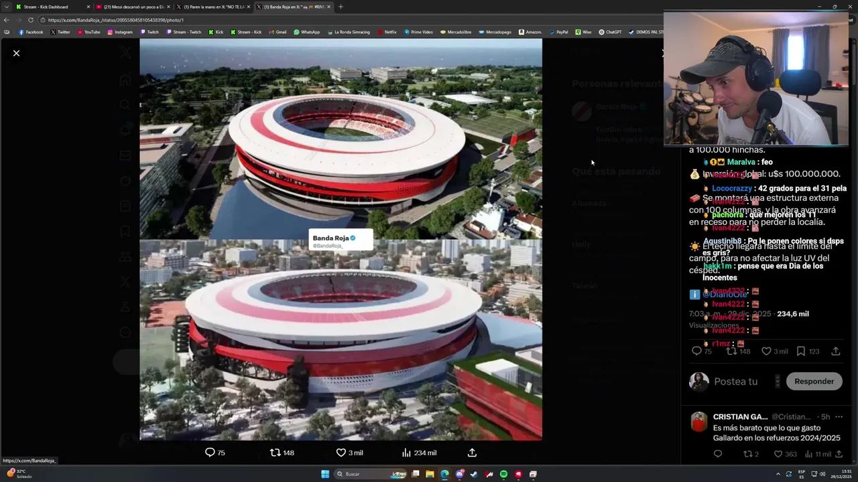The width and height of the screenshot is (858, 482).
Task: Open Spotify from the taskbar
Action: pyautogui.click(x=503, y=474)
